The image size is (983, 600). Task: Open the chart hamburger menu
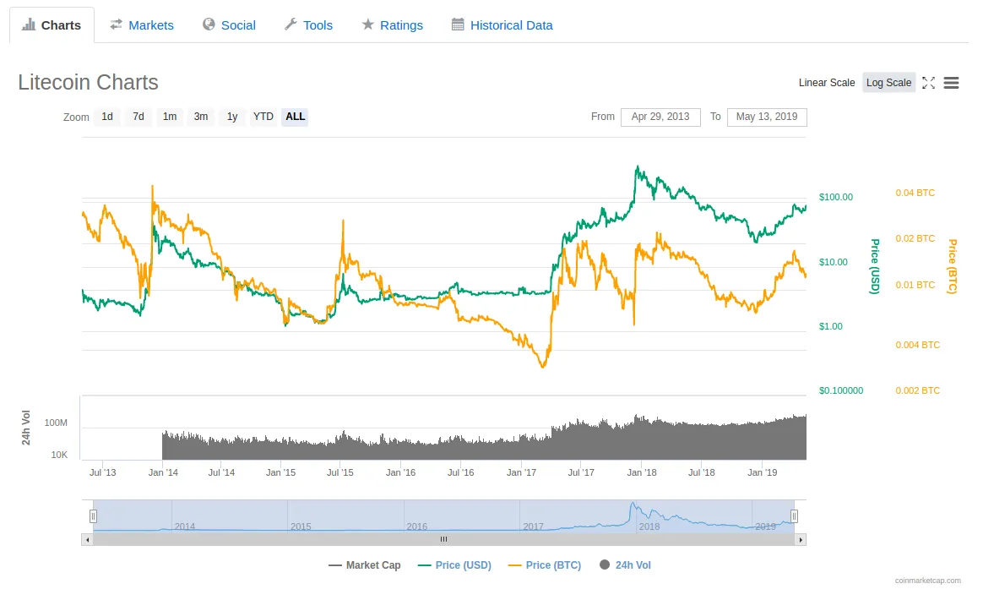click(951, 83)
